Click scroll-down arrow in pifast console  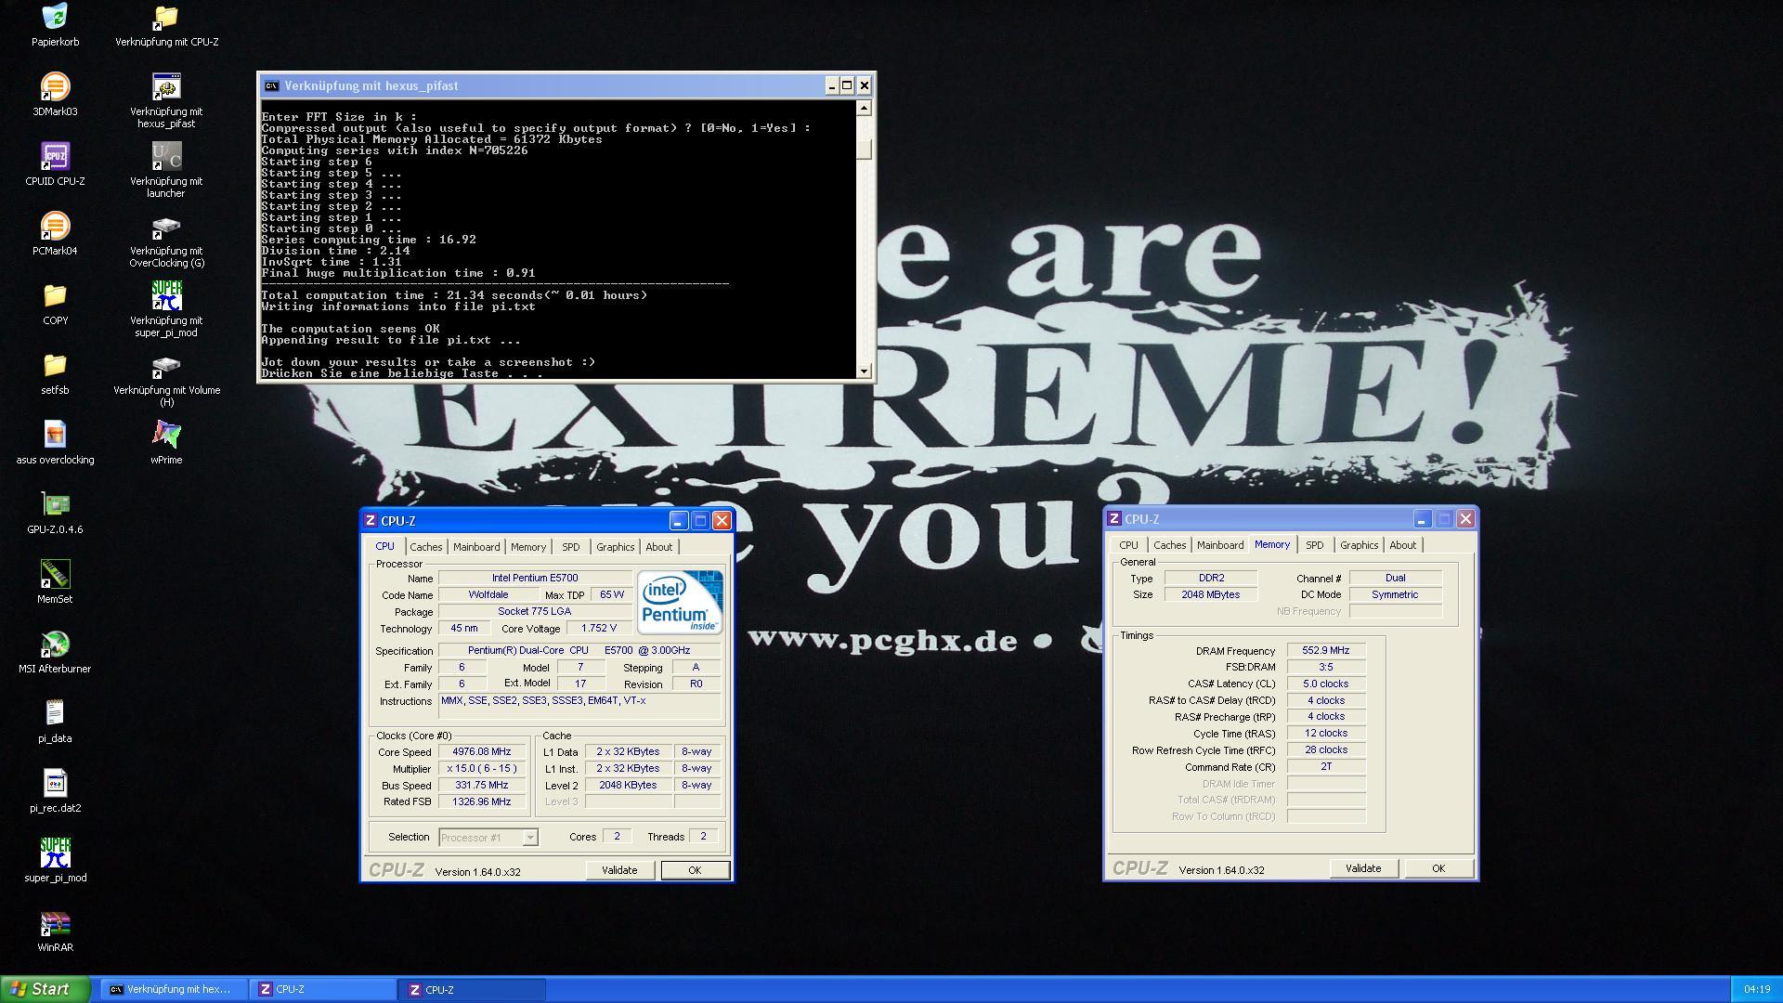865,371
